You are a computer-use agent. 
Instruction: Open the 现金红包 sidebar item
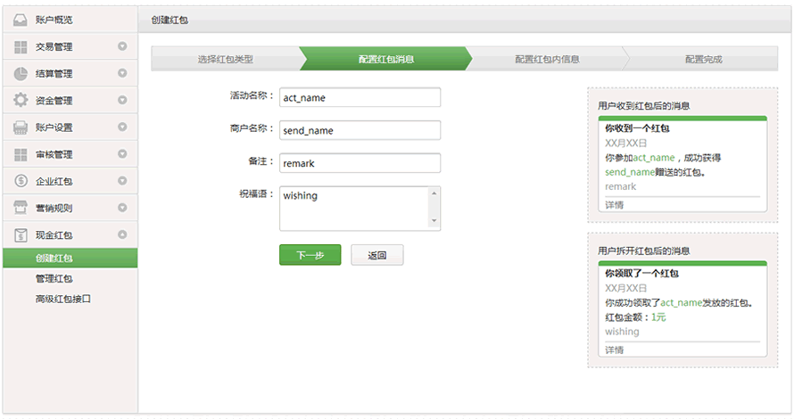(x=70, y=234)
